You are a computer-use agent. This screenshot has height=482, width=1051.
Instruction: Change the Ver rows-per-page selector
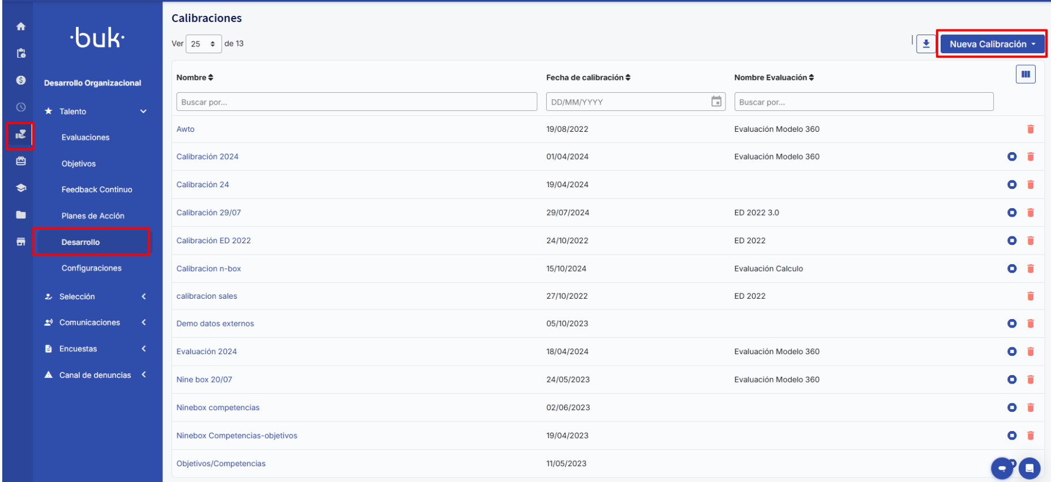pyautogui.click(x=204, y=44)
